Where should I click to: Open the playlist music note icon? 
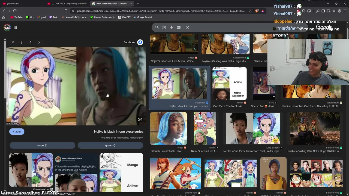318,11
